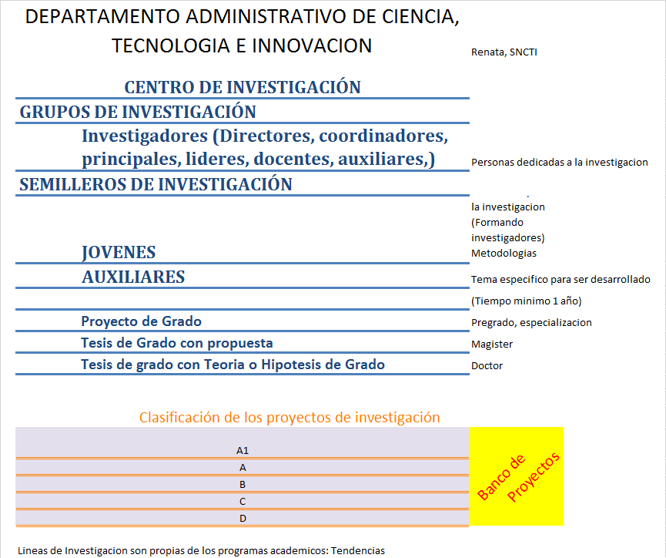Select the JOVENES cell

(x=119, y=252)
